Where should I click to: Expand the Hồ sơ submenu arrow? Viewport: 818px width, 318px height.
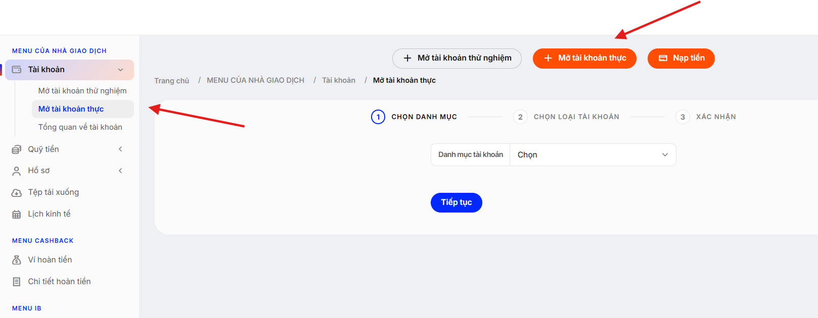click(x=120, y=171)
